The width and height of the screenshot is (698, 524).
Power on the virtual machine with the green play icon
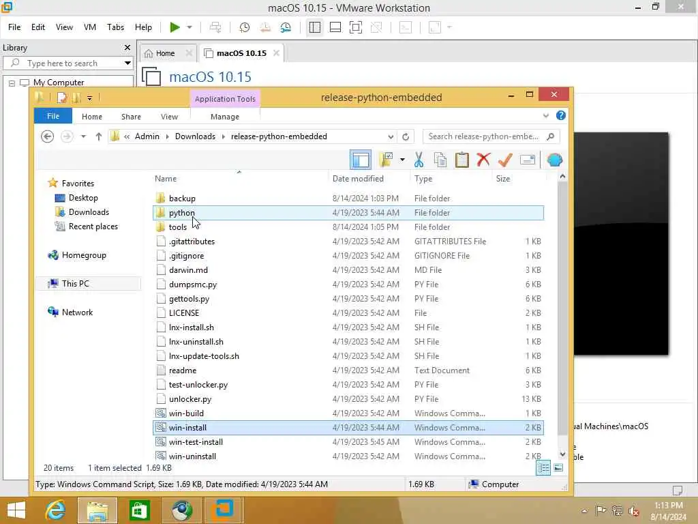174,27
